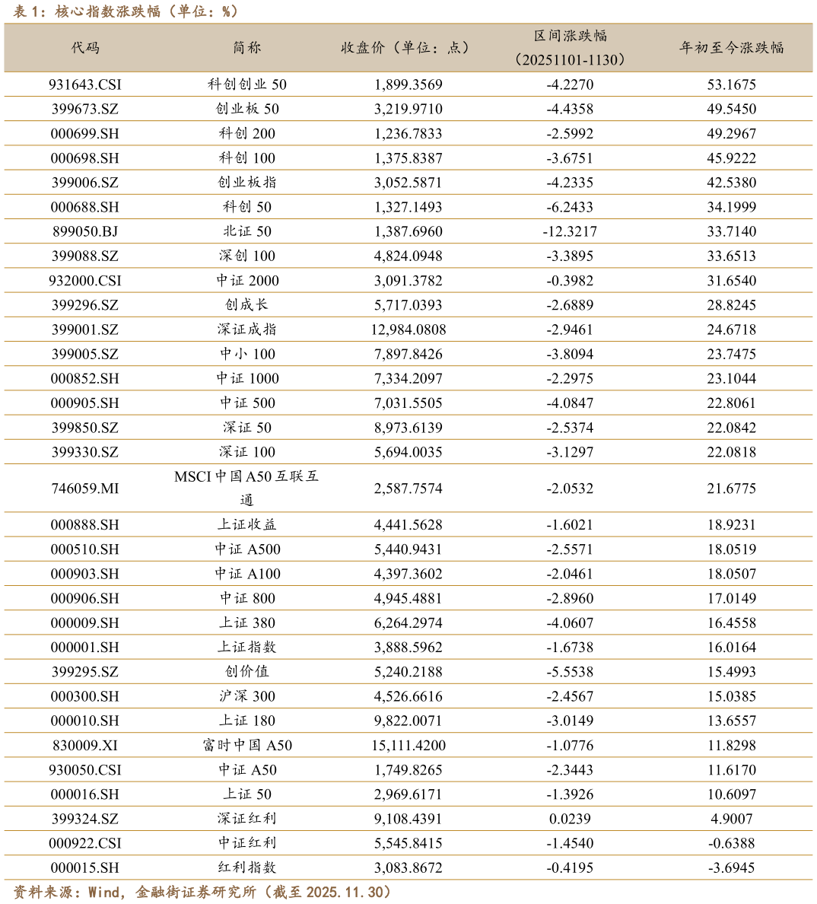Screen dimensions: 817x904
Task: Click the index name 中证 A100
Action: pos(247,575)
